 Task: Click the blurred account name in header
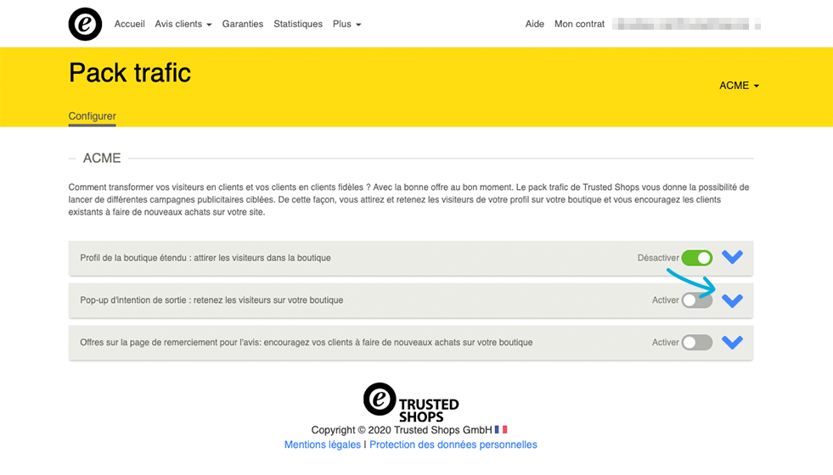(686, 24)
